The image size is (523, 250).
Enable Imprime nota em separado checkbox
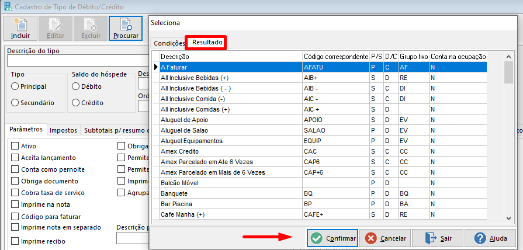coord(15,227)
